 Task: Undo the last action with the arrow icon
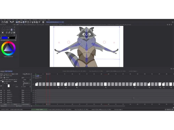[x=11, y=22]
